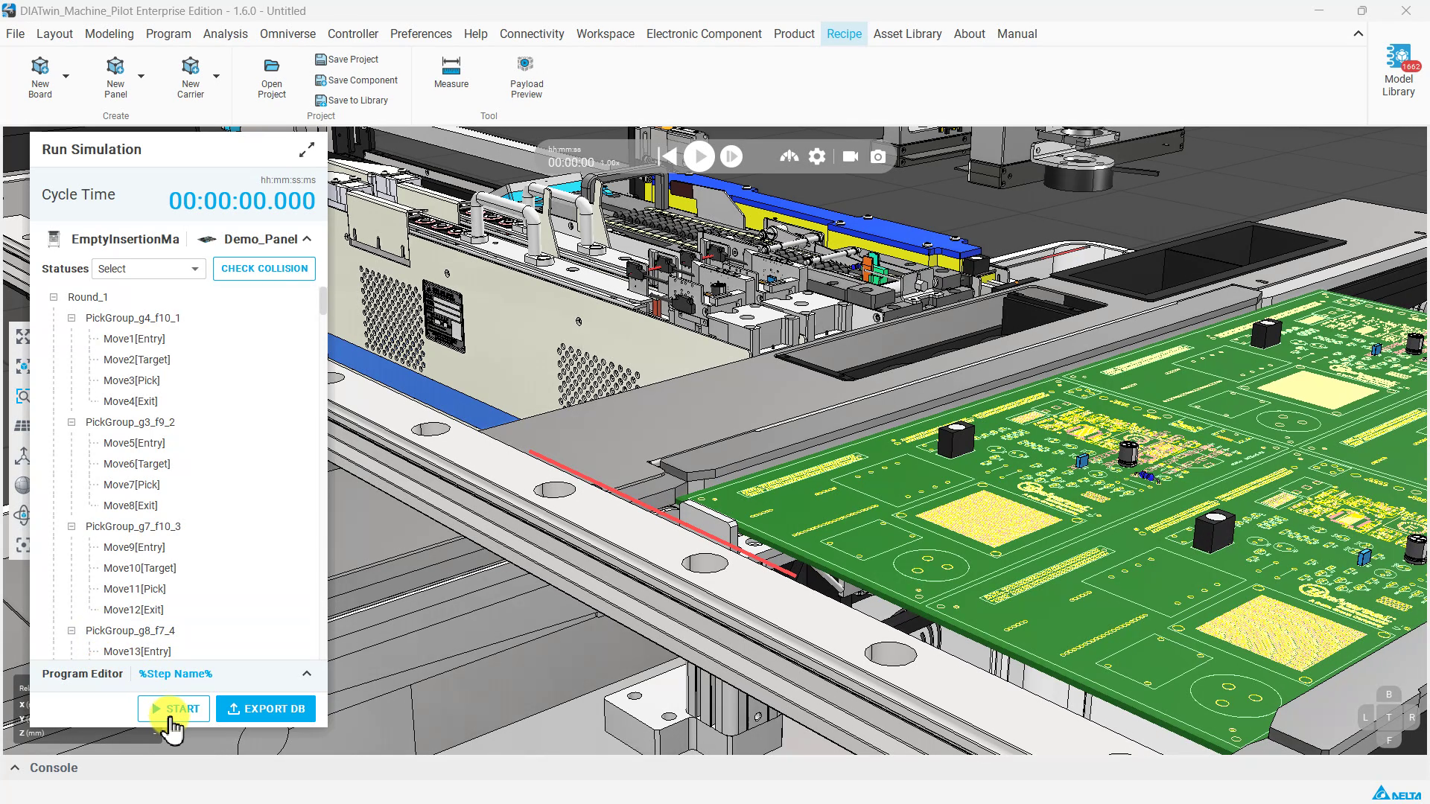This screenshot has height=804, width=1430.
Task: Open the New Board dropdown arrow
Action: [x=66, y=76]
